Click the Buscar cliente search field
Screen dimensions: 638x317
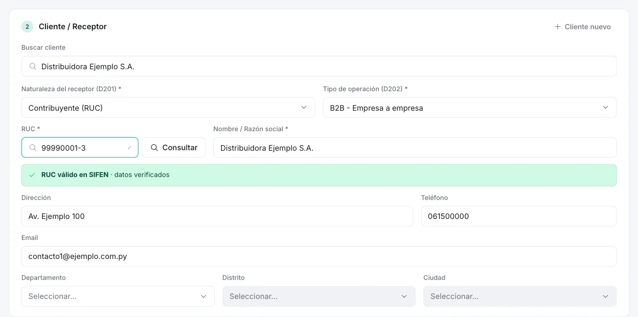tap(319, 66)
